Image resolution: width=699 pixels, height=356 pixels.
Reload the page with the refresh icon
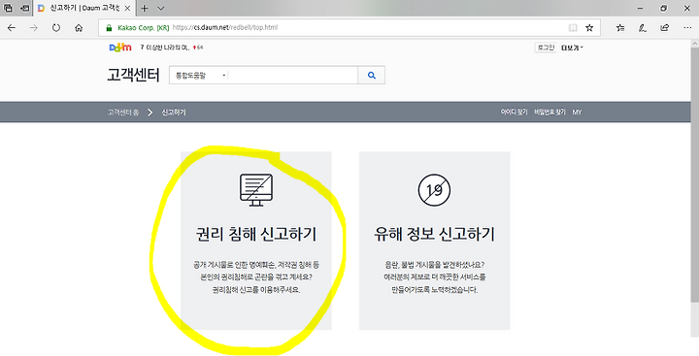click(x=56, y=27)
